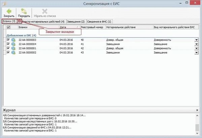Click the Завещание value in row 43
This screenshot has height=138, width=202.
160,53
